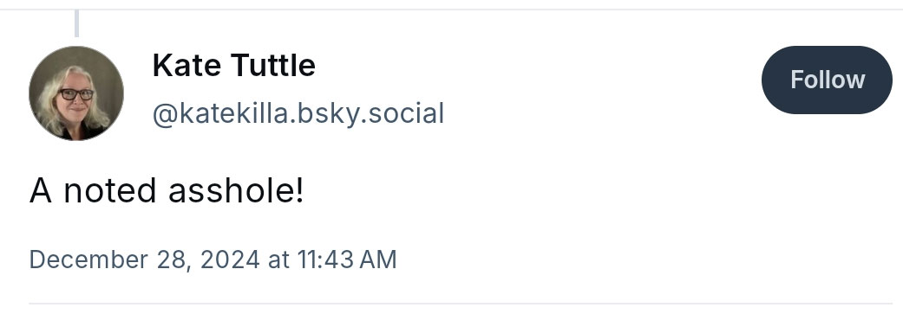Click the Kate Tuttle display name
Image resolution: width=903 pixels, height=314 pixels.
point(234,66)
